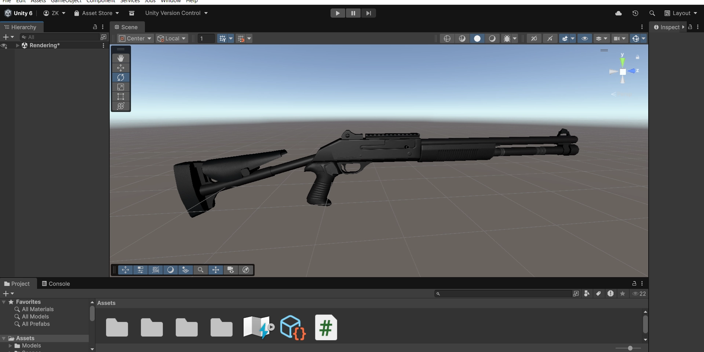Click the C# script asset thumbnail
Screen dimensions: 704x352
[x=326, y=327]
